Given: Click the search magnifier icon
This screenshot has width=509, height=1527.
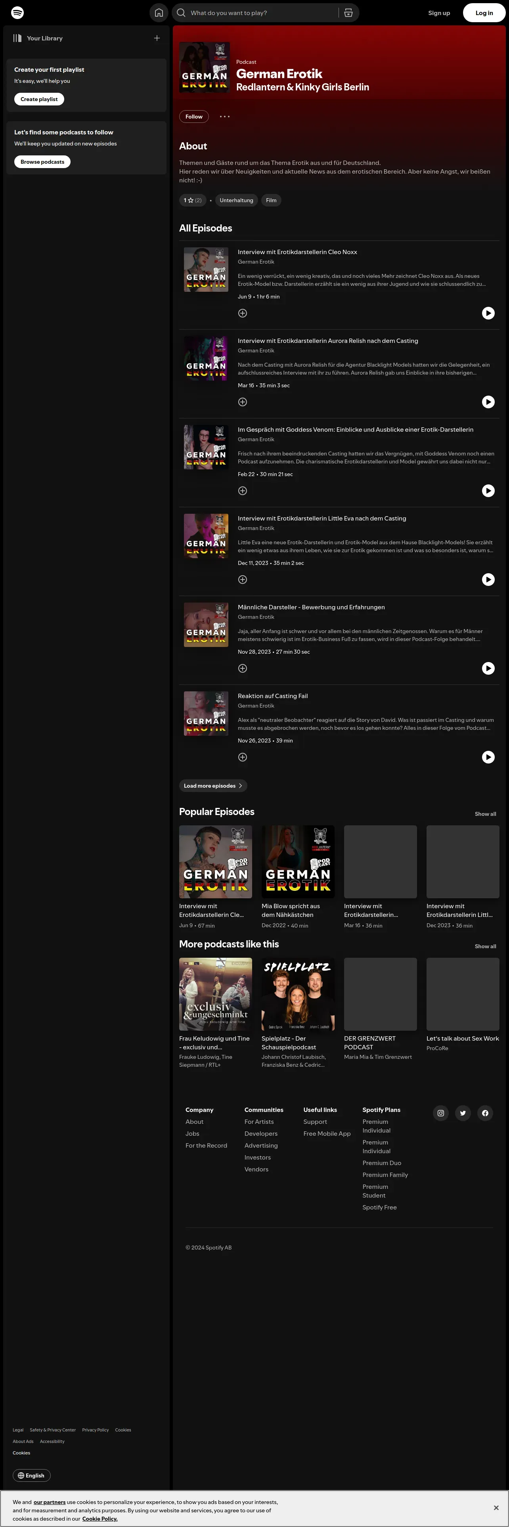Looking at the screenshot, I should click(x=181, y=12).
